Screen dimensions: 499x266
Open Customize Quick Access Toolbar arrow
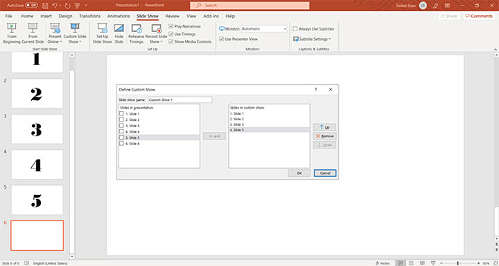(x=86, y=6)
